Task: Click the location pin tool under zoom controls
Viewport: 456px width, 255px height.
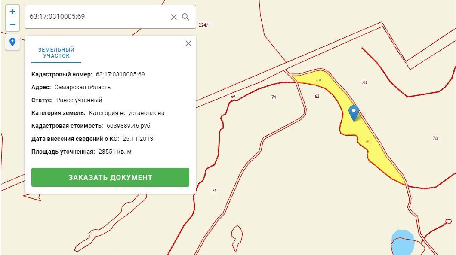Action: point(12,42)
